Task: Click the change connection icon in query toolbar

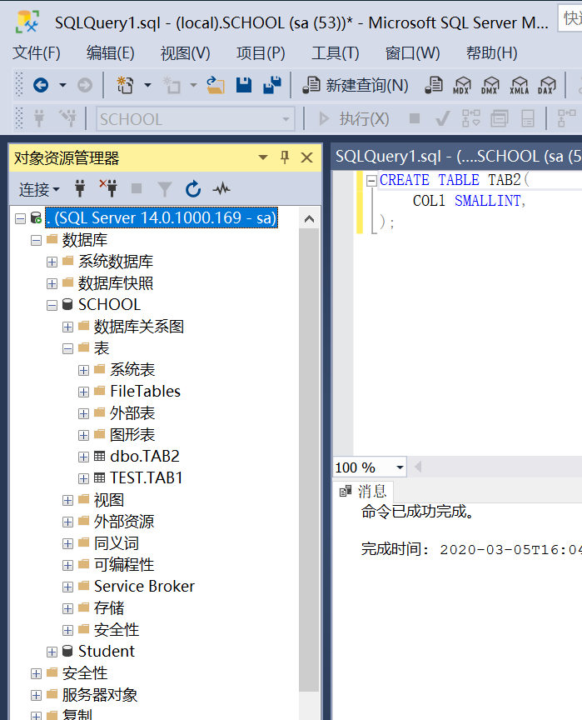Action: pos(68,118)
